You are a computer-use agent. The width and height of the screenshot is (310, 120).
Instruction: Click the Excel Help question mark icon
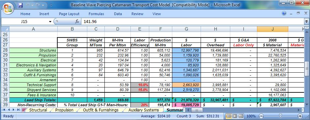click(x=284, y=13)
